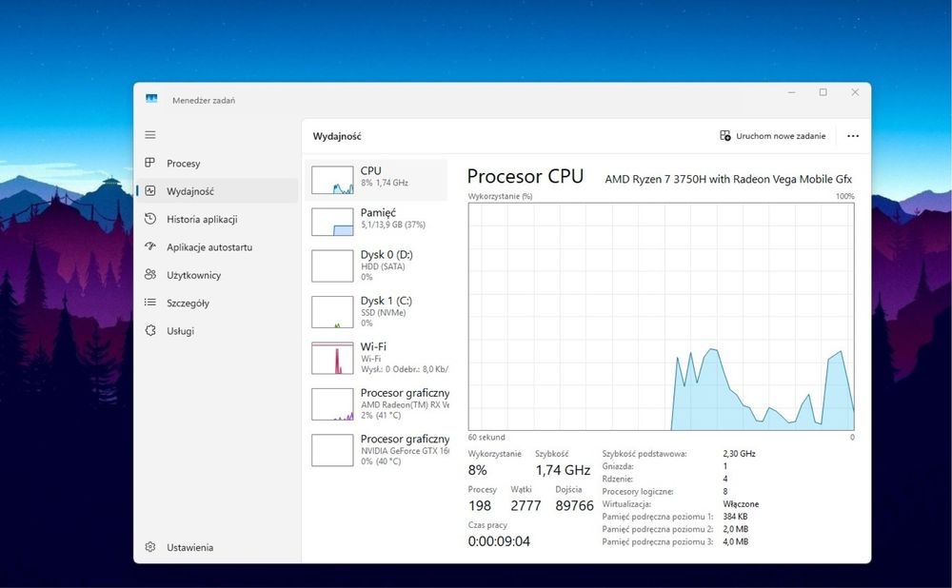952x588 pixels.
Task: Open the Usługi page
Action: [x=180, y=331]
